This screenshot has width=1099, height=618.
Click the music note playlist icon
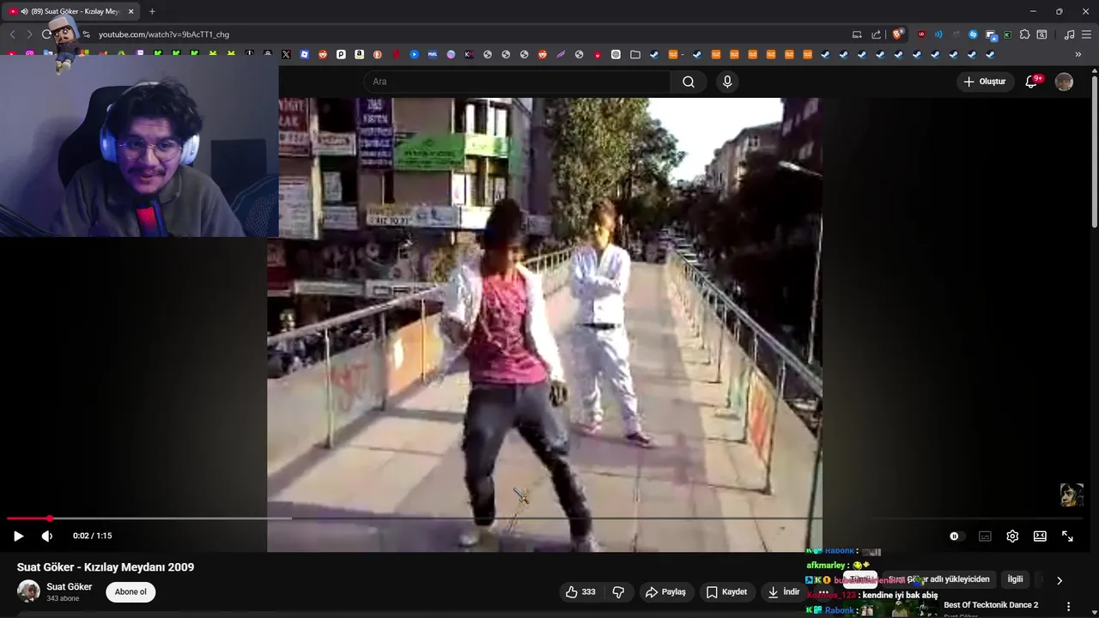pyautogui.click(x=1069, y=34)
